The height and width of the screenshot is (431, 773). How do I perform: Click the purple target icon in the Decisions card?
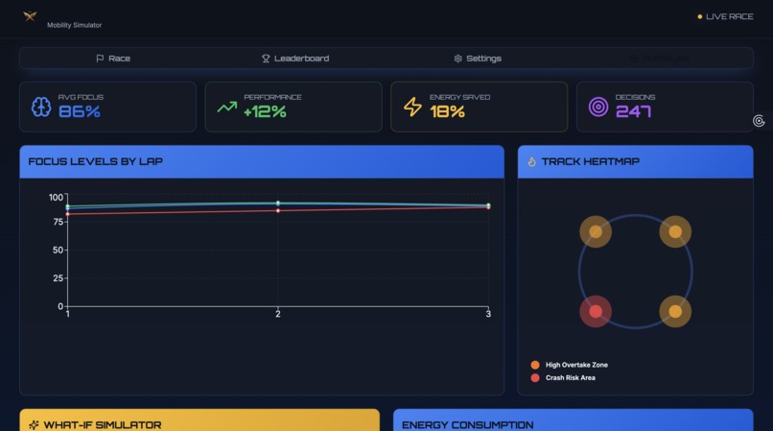[x=598, y=107]
